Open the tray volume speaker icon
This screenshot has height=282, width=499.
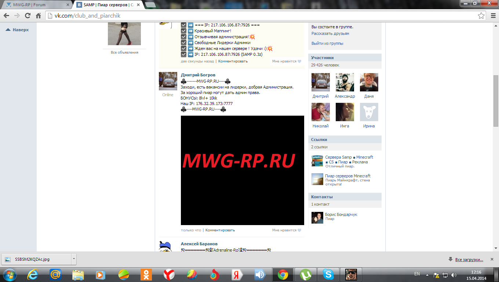(x=454, y=275)
